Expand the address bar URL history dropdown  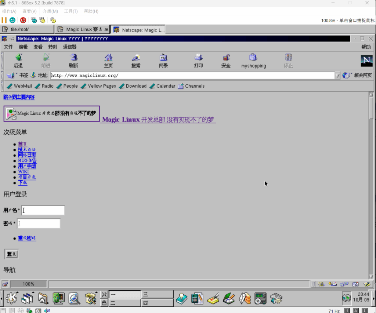(x=337, y=76)
